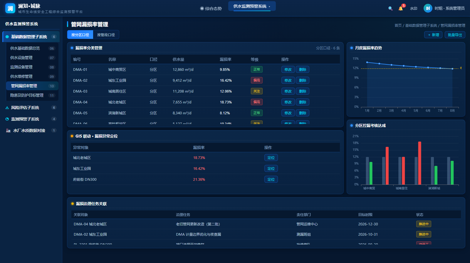470x263 pixels.
Task: Expand the 监测预警子系统 group
Action: tap(31, 119)
